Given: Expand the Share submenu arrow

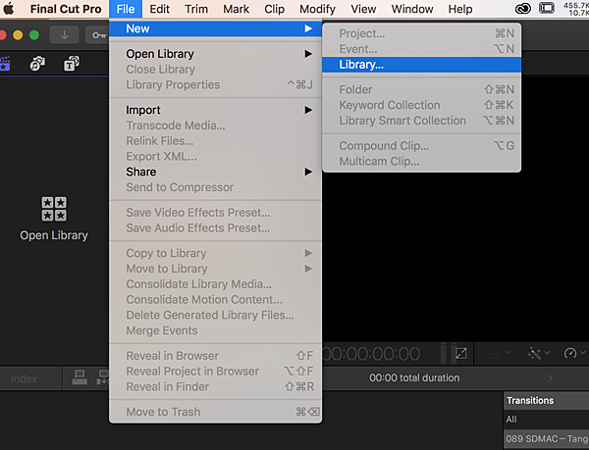Looking at the screenshot, I should [308, 172].
